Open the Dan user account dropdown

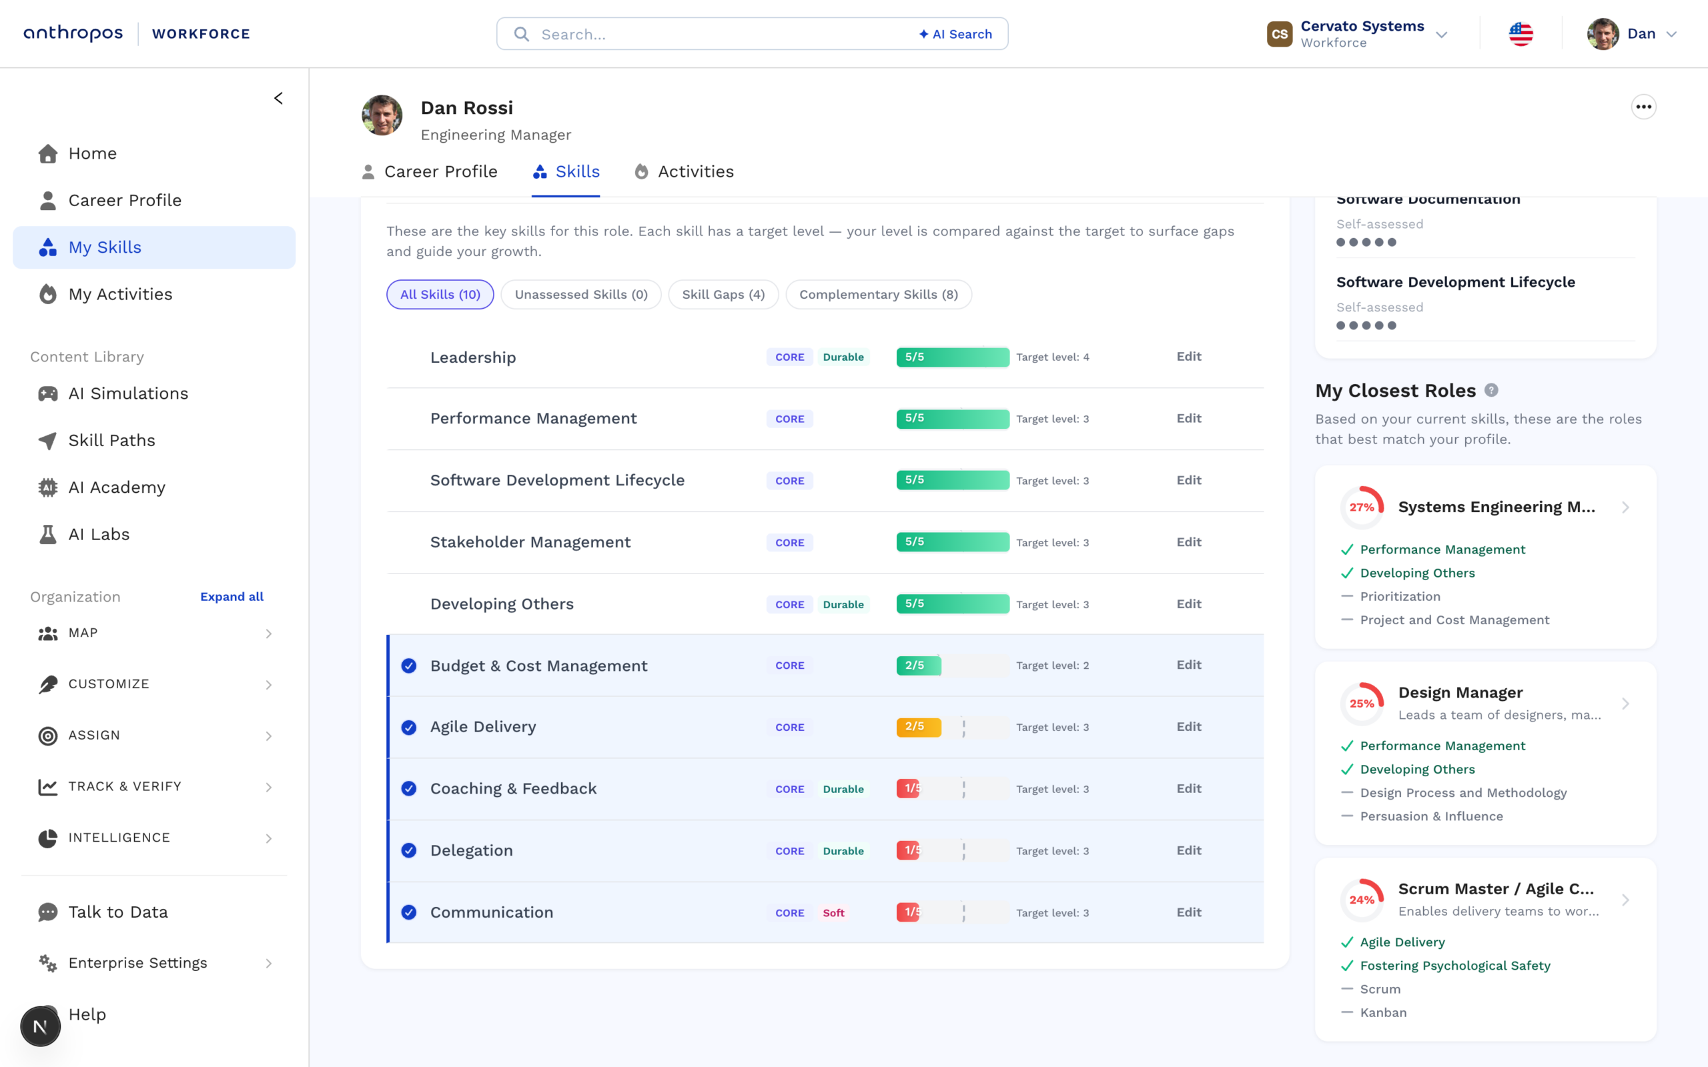tap(1671, 35)
